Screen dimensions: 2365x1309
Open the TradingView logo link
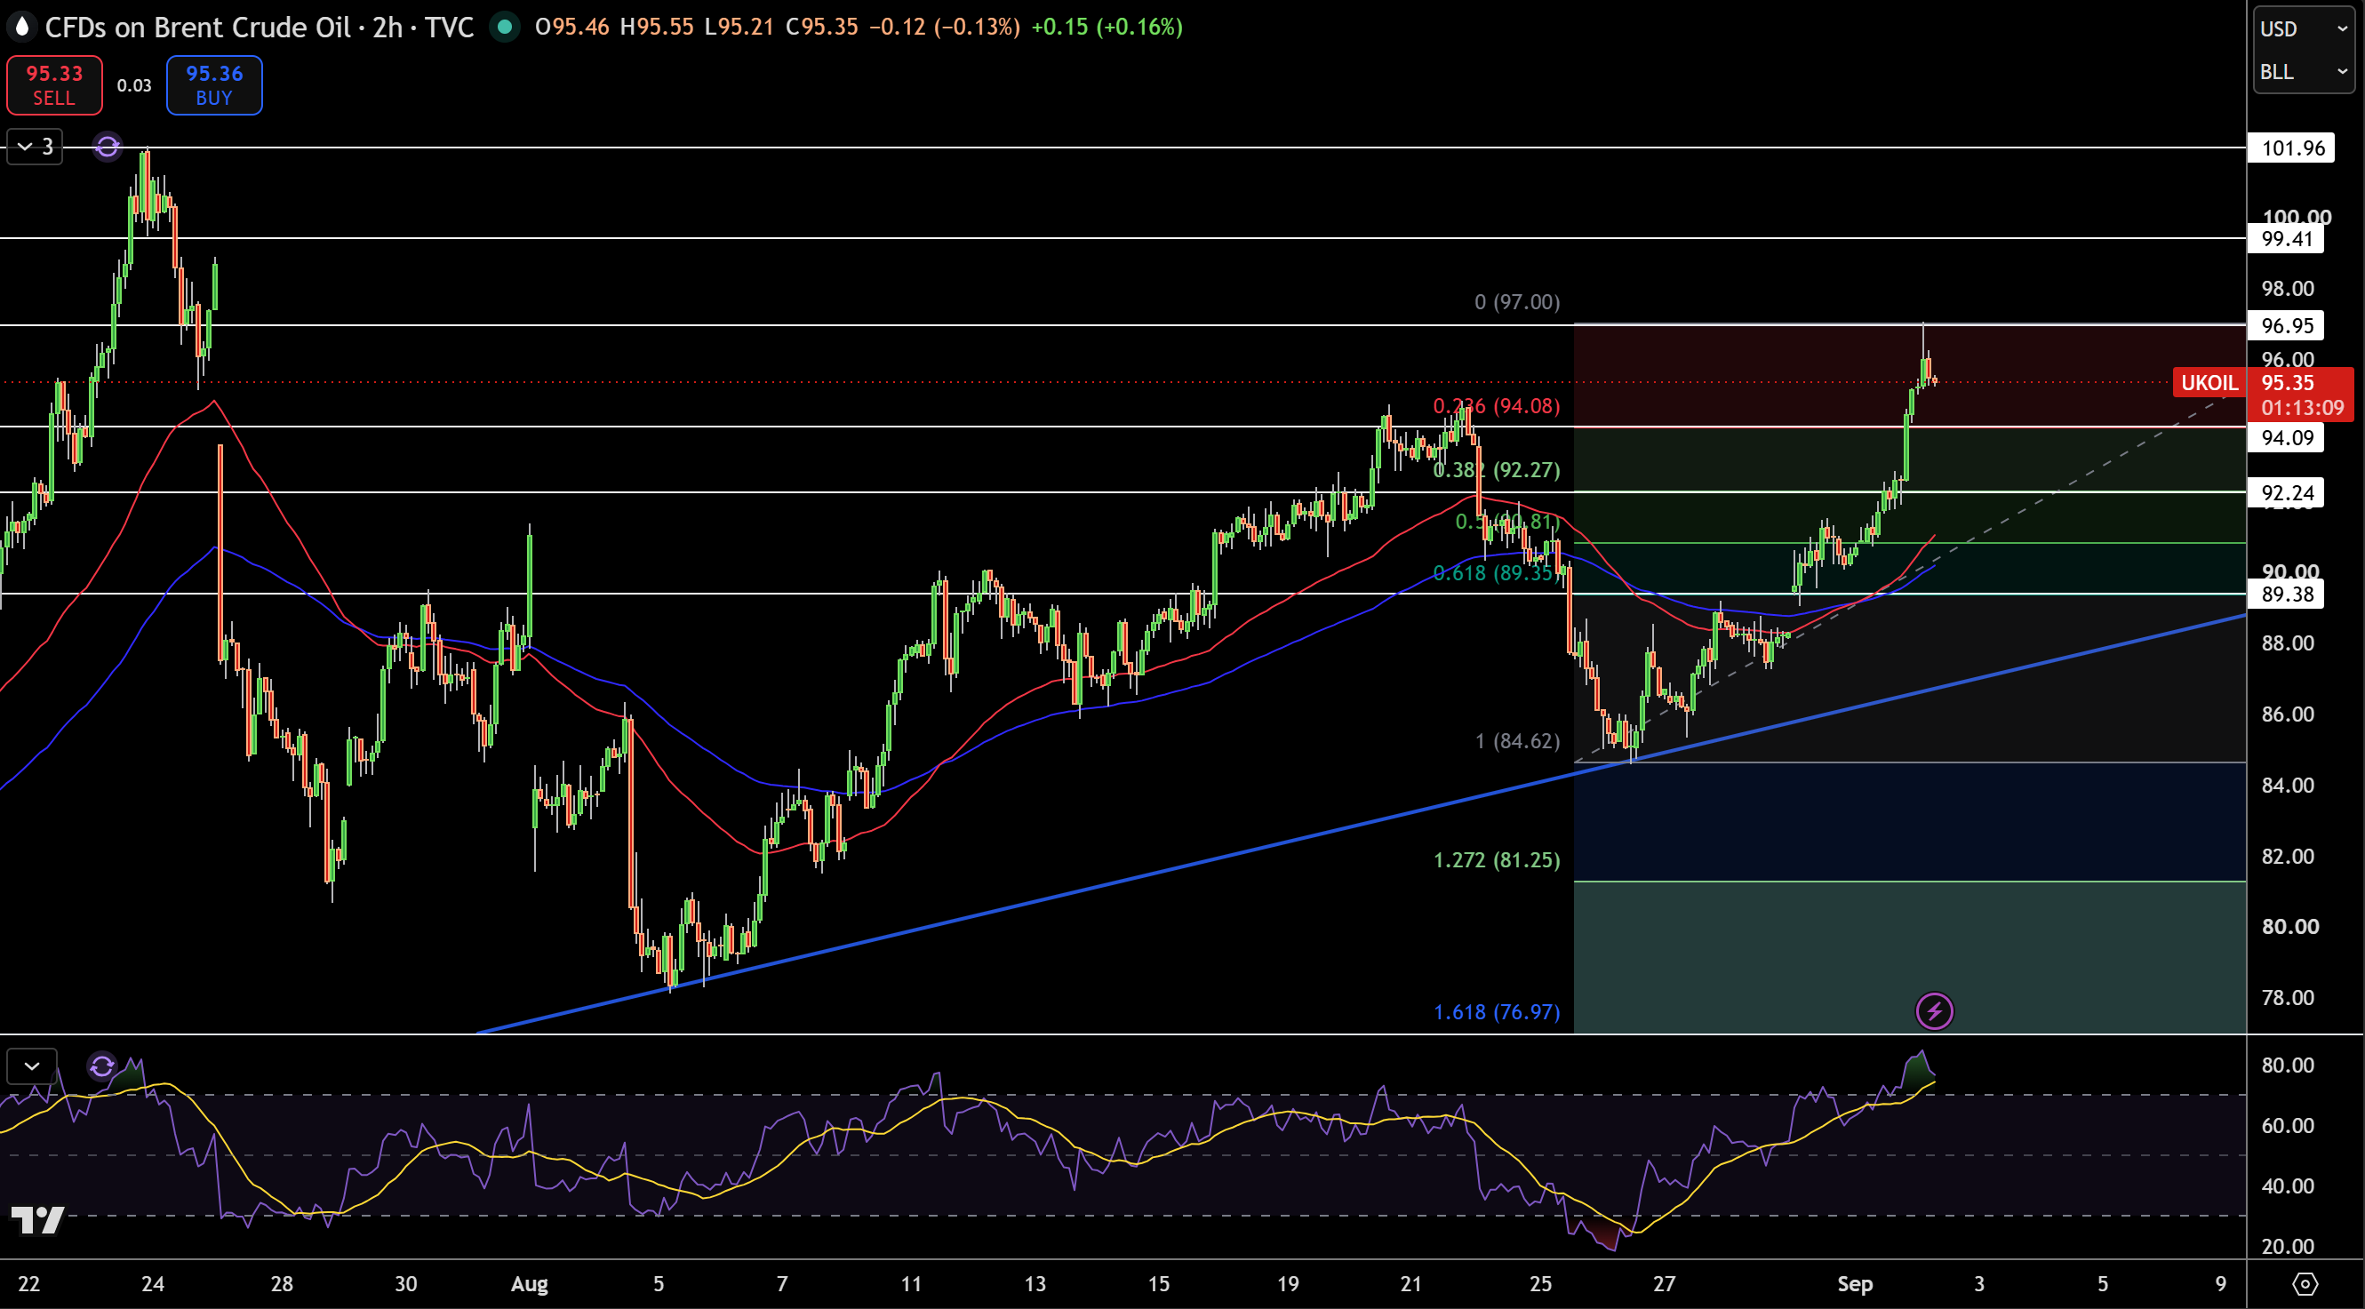pyautogui.click(x=37, y=1219)
